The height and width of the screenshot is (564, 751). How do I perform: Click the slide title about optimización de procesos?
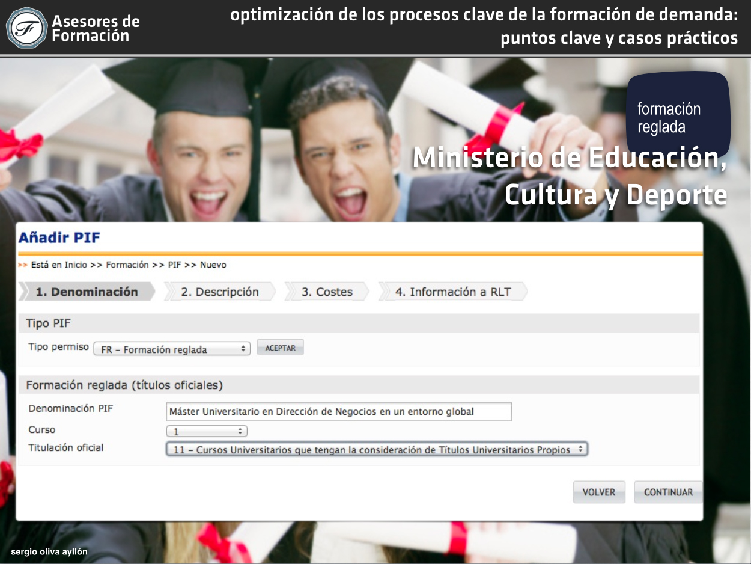point(484,26)
